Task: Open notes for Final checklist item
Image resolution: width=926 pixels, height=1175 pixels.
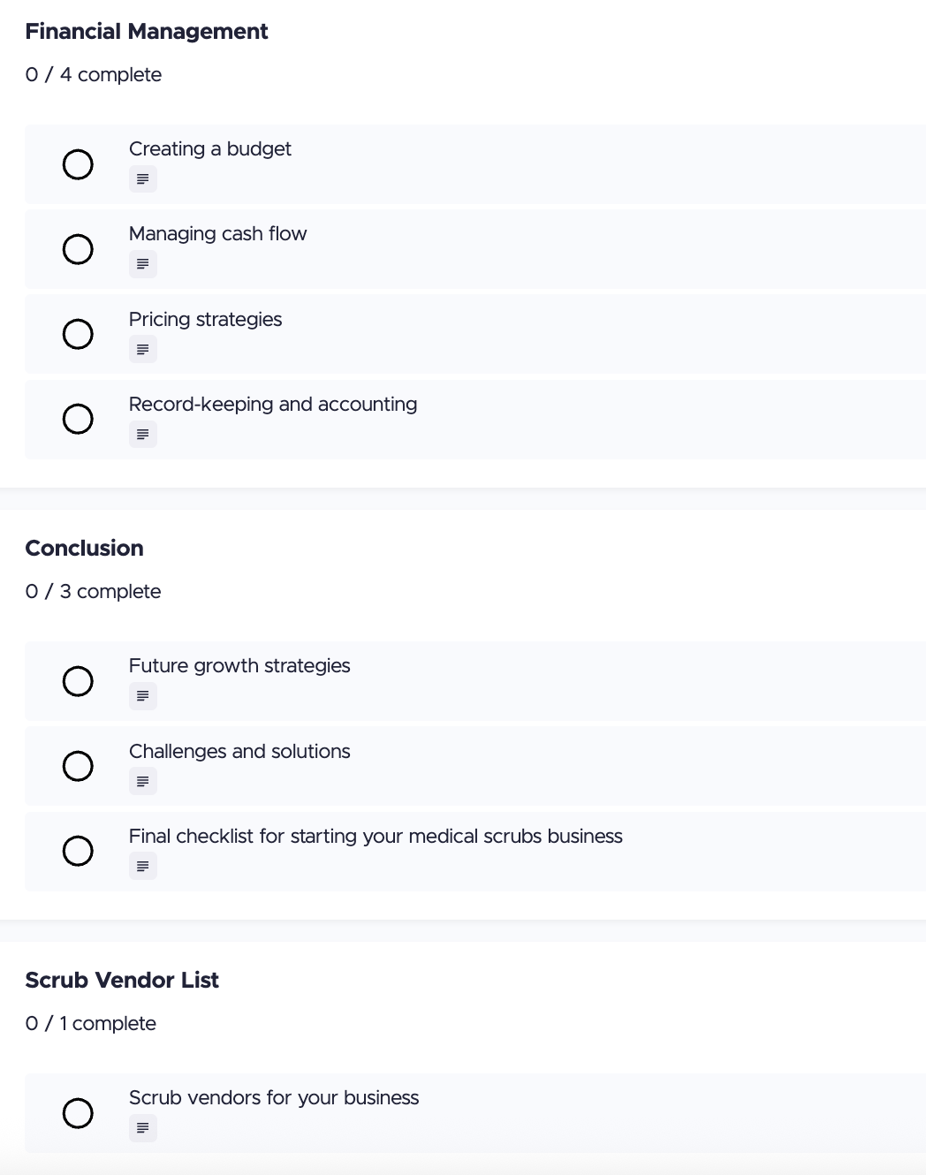Action: tap(142, 866)
